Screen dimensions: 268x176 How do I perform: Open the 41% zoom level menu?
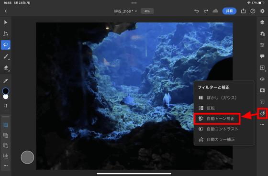(147, 11)
